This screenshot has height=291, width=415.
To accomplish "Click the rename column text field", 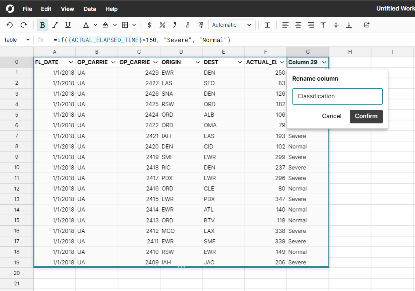I will point(337,96).
